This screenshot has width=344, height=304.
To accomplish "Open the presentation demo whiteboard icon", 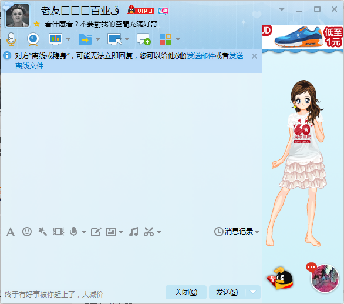I will tap(55, 39).
